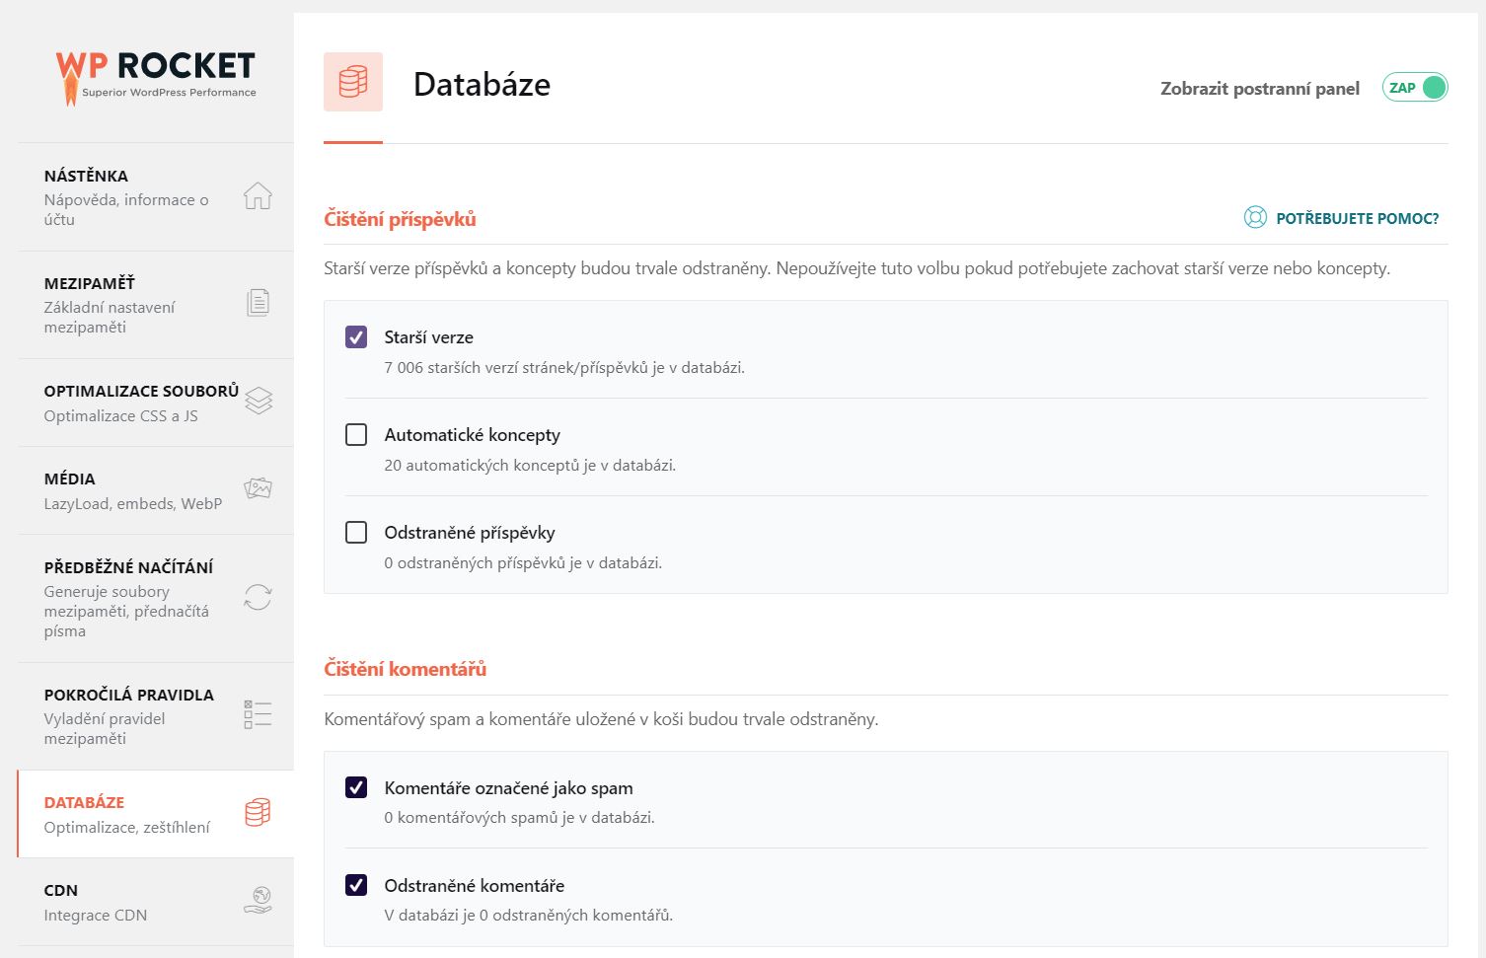Click the 'Vyladění pravidel mezipaměti' subtitle
The image size is (1486, 958).
(x=105, y=729)
